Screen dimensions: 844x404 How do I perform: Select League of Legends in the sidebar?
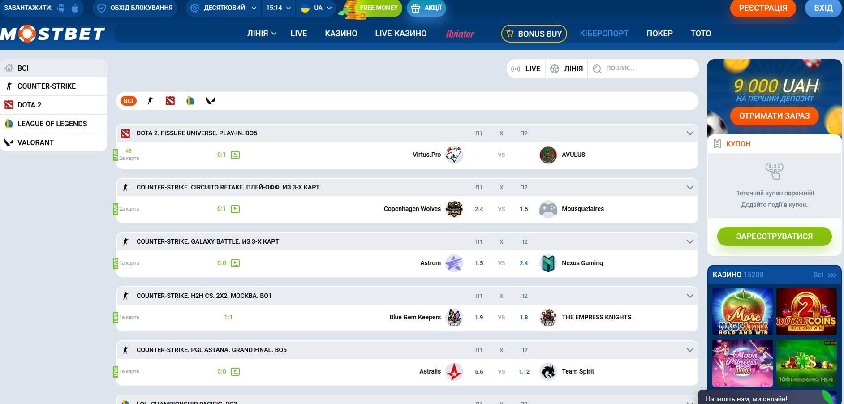[53, 124]
